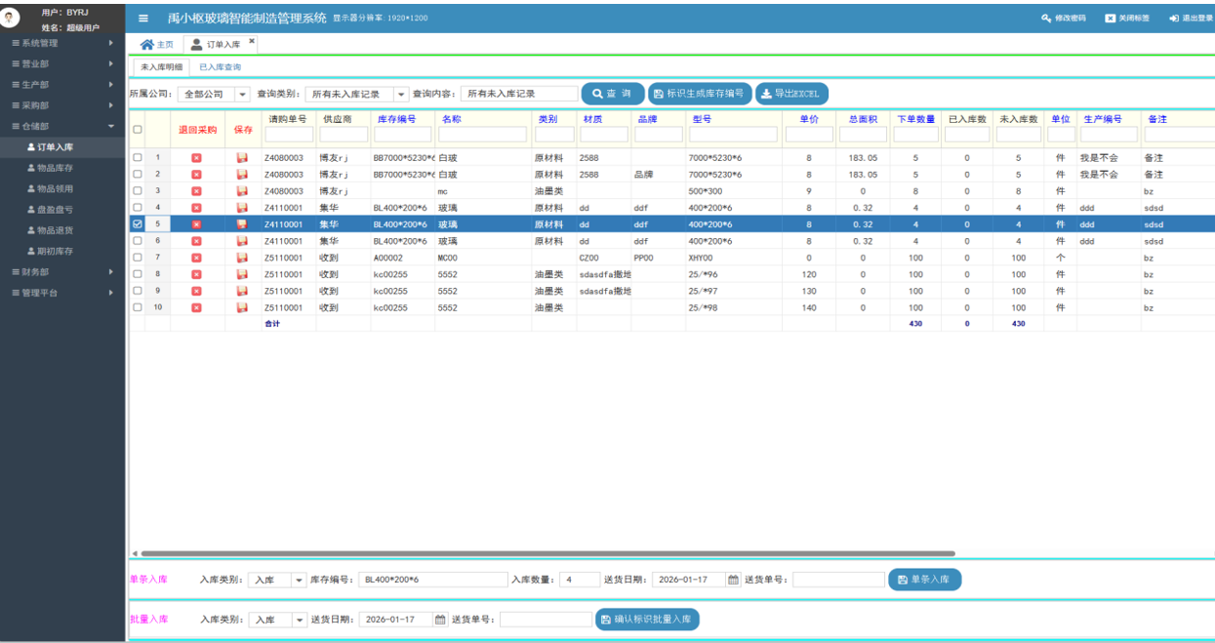1215x643 pixels.
Task: Open the 查询类别 dropdown
Action: click(x=401, y=95)
